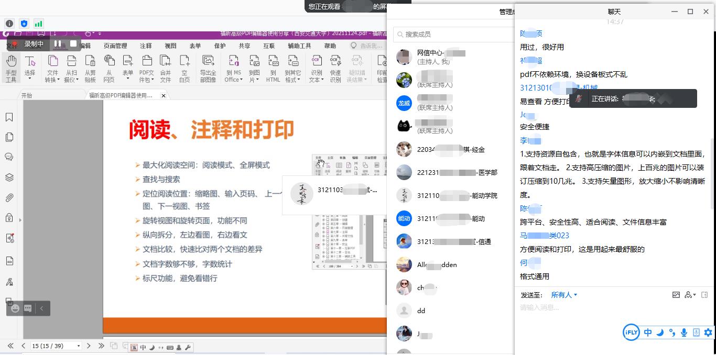This screenshot has height=355, width=716.
Task: Open the layers panel in sidebar
Action: tap(9, 177)
